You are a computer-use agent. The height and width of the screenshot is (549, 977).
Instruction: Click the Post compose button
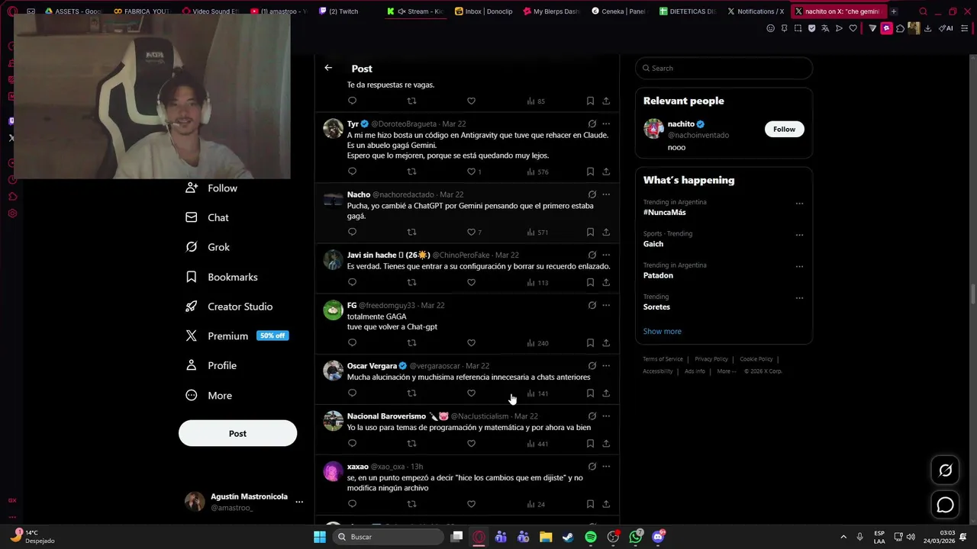(237, 433)
